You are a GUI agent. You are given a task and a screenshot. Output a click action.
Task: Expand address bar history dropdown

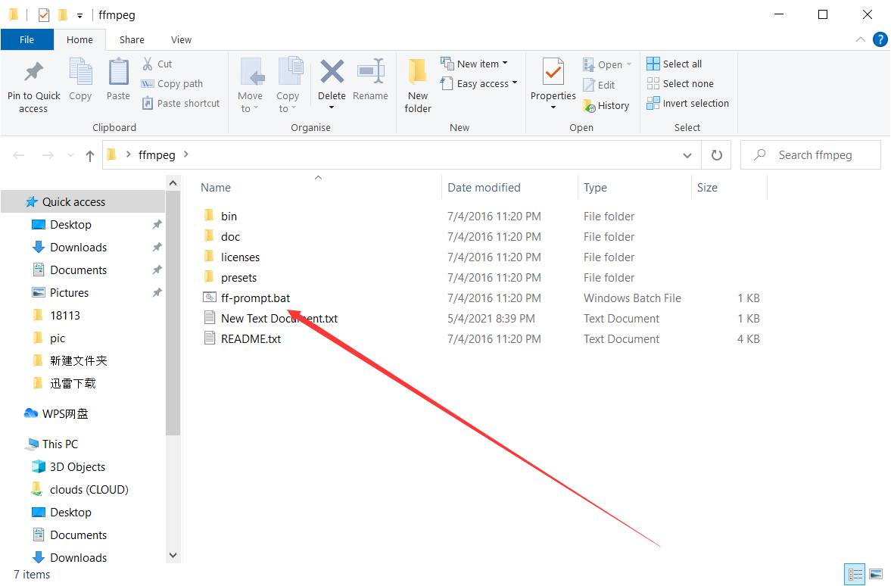(x=687, y=155)
